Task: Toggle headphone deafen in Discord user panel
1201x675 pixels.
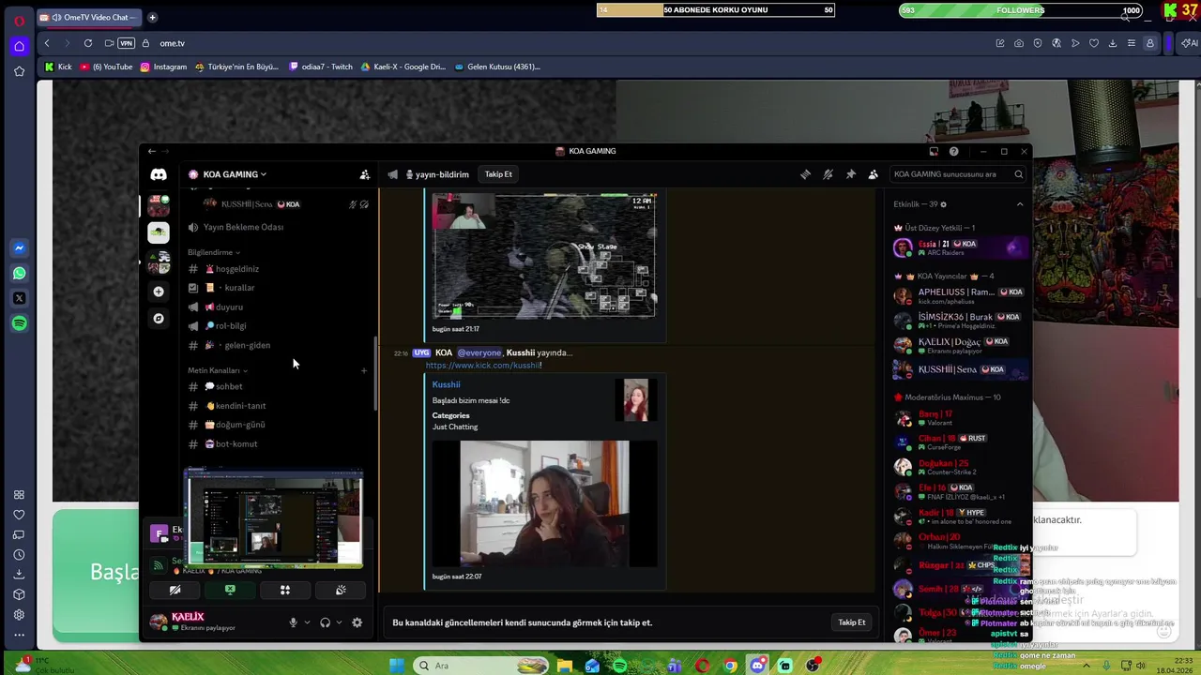Action: 325,622
